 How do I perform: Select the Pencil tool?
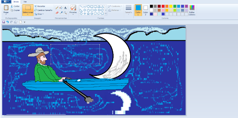point(57,8)
